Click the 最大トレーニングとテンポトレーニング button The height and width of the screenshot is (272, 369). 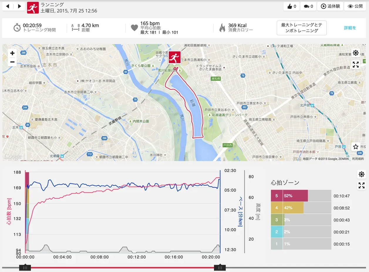tap(301, 28)
